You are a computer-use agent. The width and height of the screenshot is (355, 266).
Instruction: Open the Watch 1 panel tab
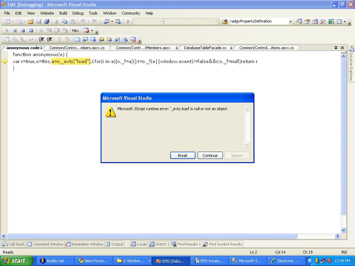159,244
